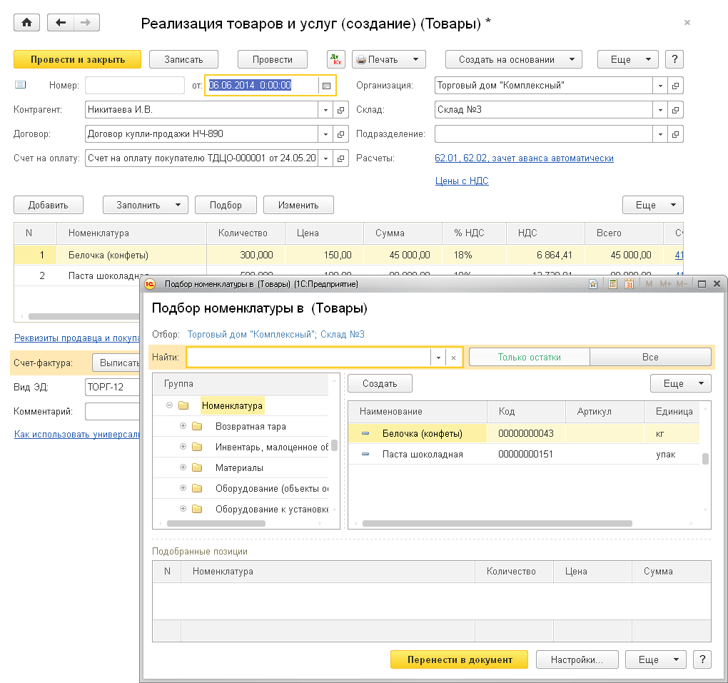Image resolution: width=728 pixels, height=683 pixels.
Task: Select Паста шоколадная row in selection list
Action: [423, 454]
